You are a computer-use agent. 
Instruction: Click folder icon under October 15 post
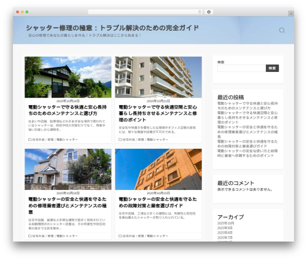[120, 236]
